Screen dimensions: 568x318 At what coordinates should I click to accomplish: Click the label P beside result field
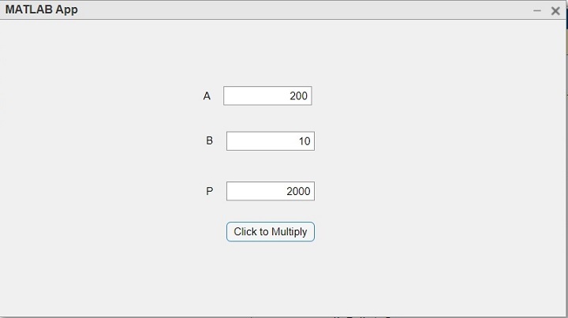click(209, 191)
